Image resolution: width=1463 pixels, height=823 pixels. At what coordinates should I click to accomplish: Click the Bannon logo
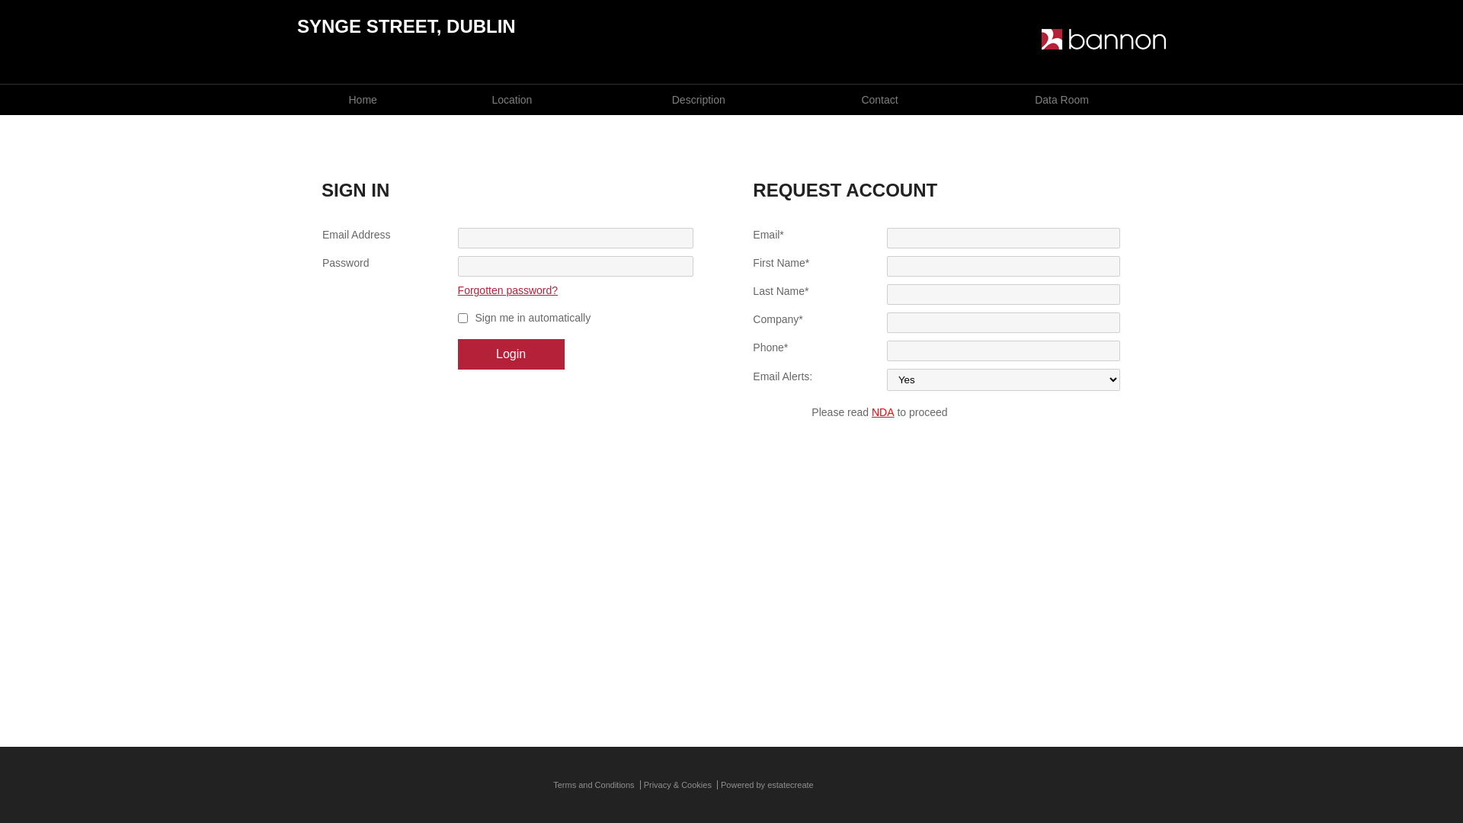[x=1103, y=40]
